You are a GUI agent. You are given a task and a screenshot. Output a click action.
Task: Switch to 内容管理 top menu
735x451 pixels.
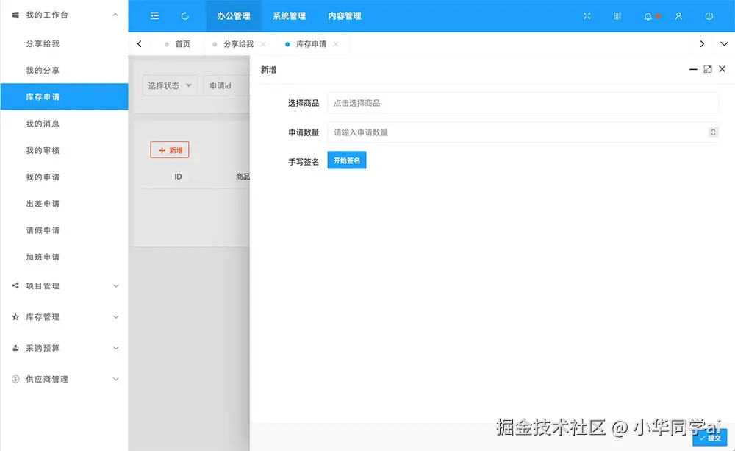(x=345, y=16)
